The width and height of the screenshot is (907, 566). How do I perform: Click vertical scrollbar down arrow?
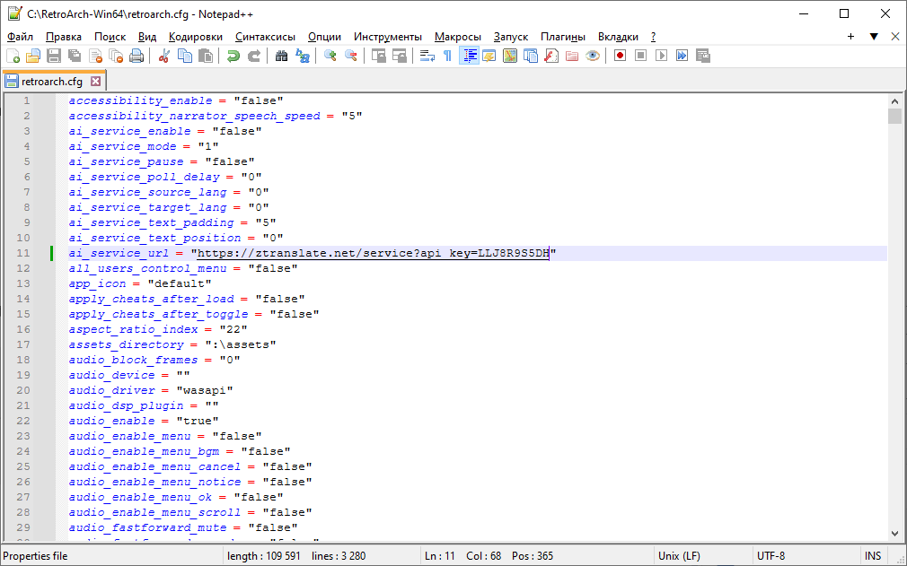pyautogui.click(x=894, y=535)
